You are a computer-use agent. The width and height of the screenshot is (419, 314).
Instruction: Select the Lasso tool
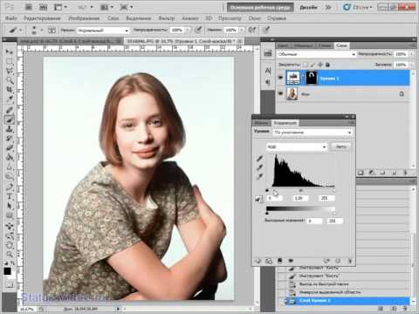point(10,71)
